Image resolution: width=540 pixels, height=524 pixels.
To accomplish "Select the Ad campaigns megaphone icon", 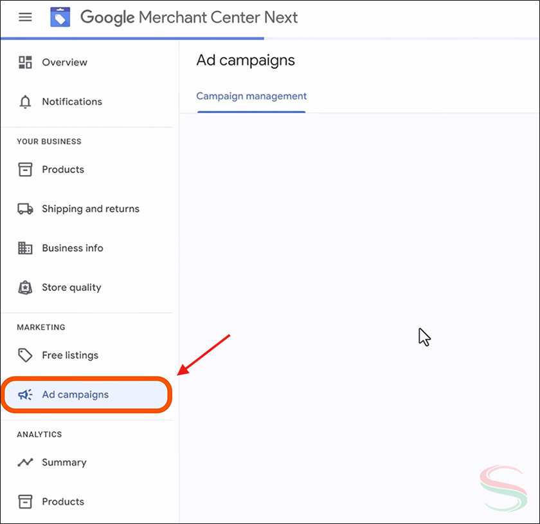I will (24, 395).
